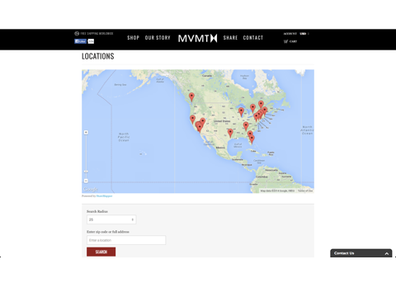Select the map pin in Texas

230,134
